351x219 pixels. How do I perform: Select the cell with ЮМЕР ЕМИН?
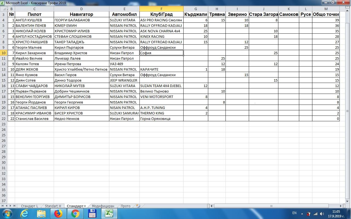tap(81, 25)
